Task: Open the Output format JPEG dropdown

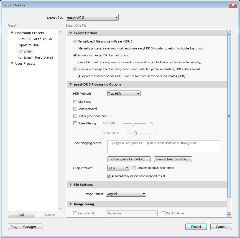Action: pyautogui.click(x=118, y=168)
